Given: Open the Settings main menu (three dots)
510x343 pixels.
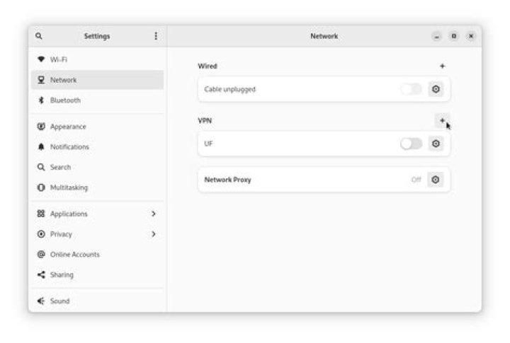Looking at the screenshot, I should (156, 36).
